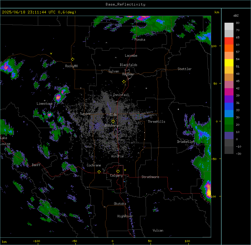Select the RedDeer label
Screen dimensions: 251x245
128,74
